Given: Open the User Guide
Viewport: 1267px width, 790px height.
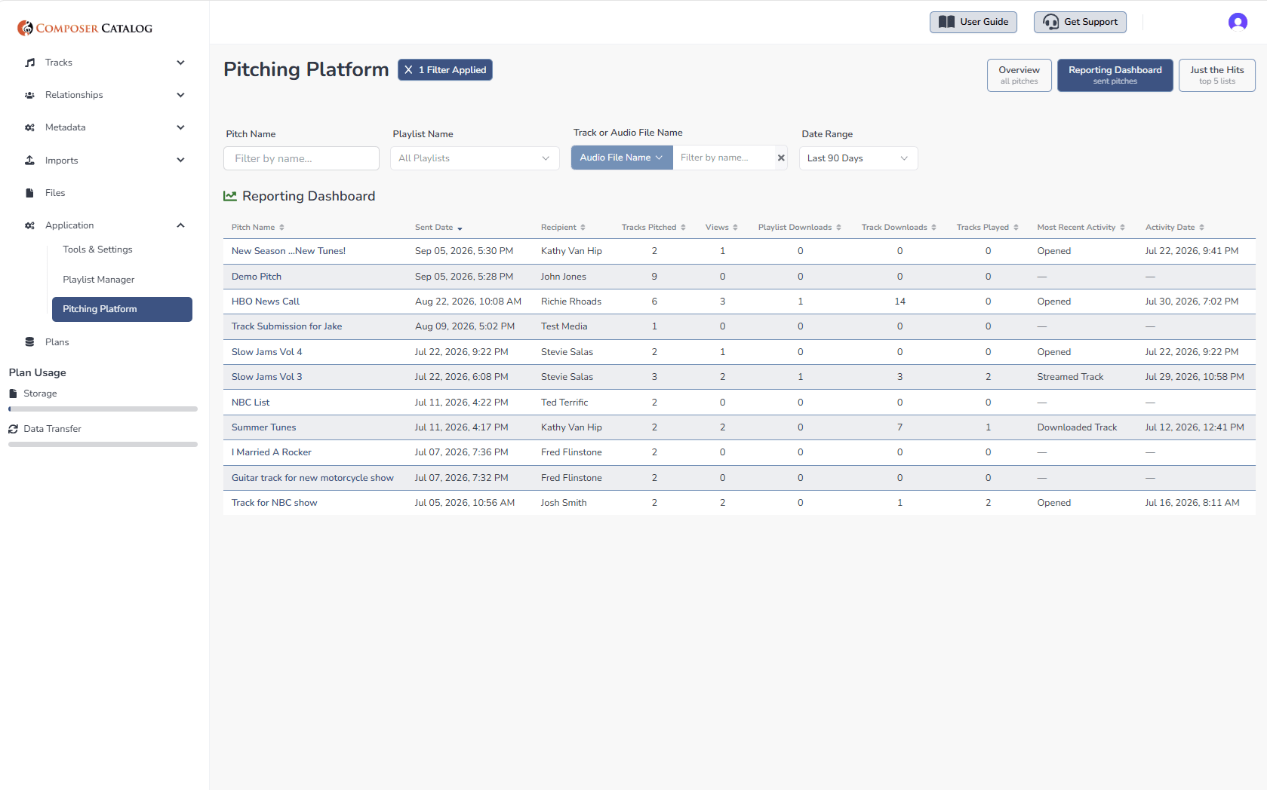Looking at the screenshot, I should click(973, 22).
